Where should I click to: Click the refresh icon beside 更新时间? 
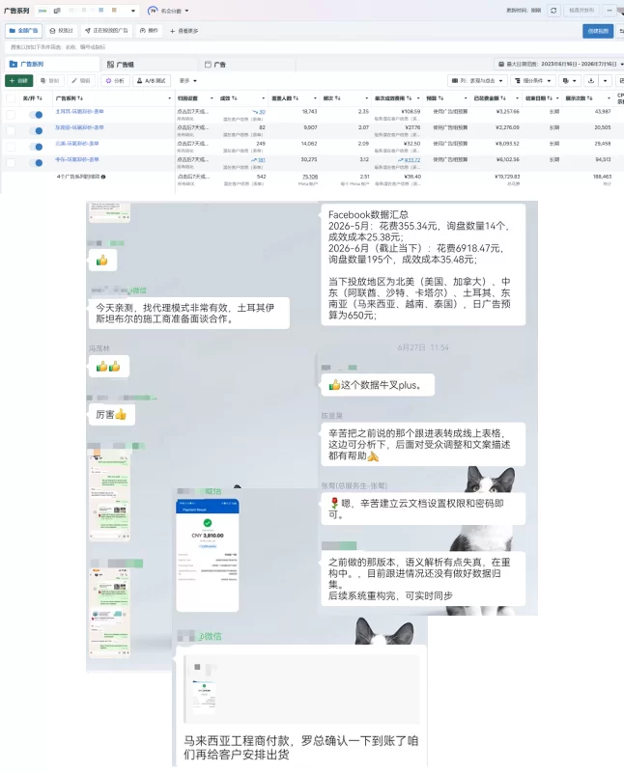pos(553,11)
